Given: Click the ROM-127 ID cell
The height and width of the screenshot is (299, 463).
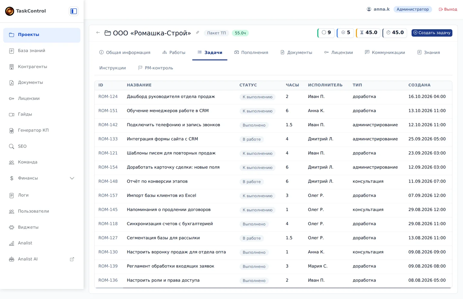Looking at the screenshot, I should click(x=108, y=238).
